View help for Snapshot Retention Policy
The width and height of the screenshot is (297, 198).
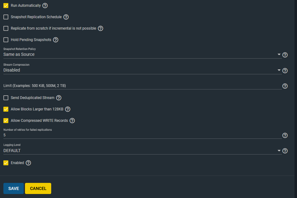point(285,55)
